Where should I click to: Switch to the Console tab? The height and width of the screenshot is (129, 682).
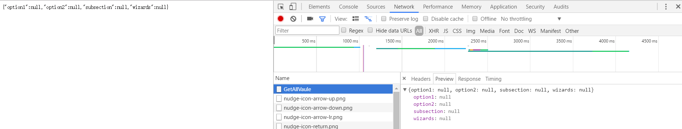(x=348, y=6)
